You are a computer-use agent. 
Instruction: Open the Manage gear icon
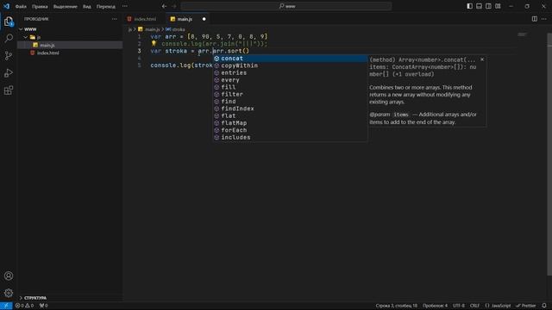click(x=9, y=293)
